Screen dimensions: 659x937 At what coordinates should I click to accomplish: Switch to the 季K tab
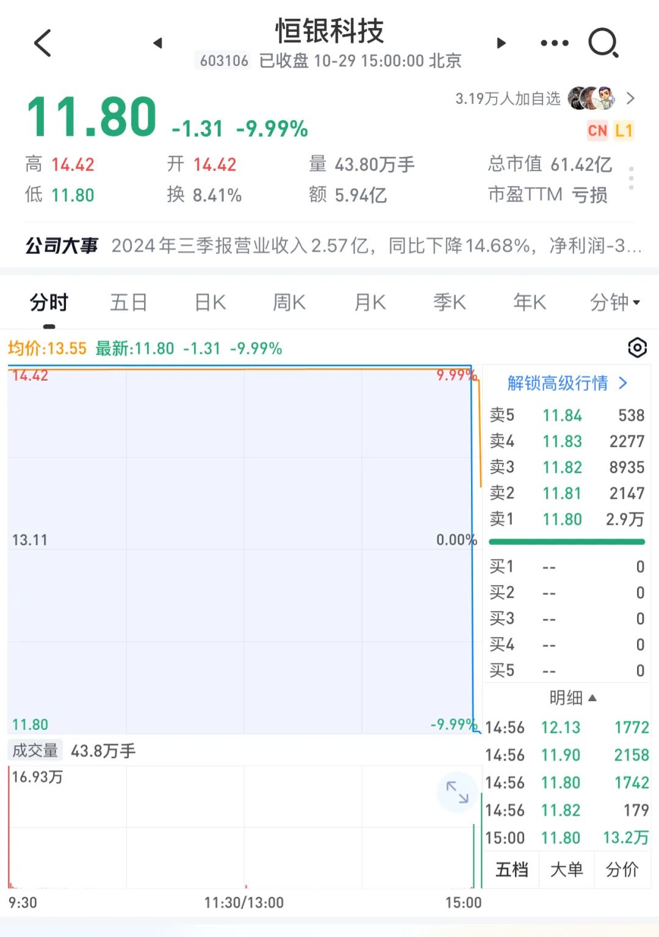(450, 302)
